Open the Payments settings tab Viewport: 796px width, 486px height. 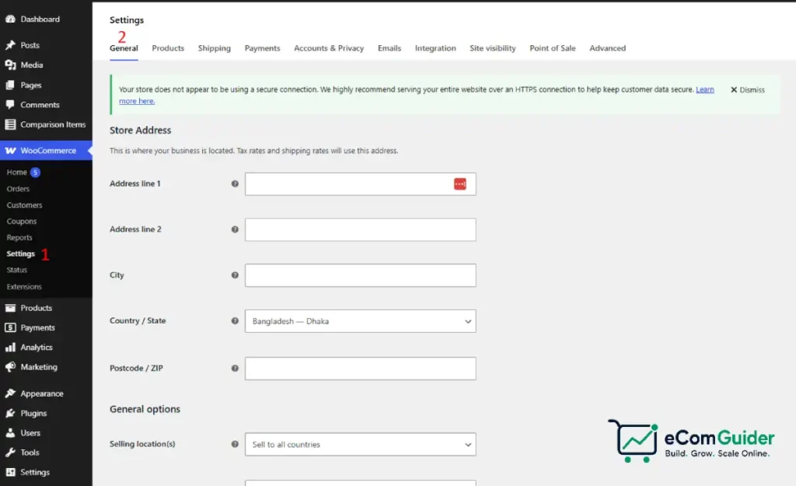point(263,48)
